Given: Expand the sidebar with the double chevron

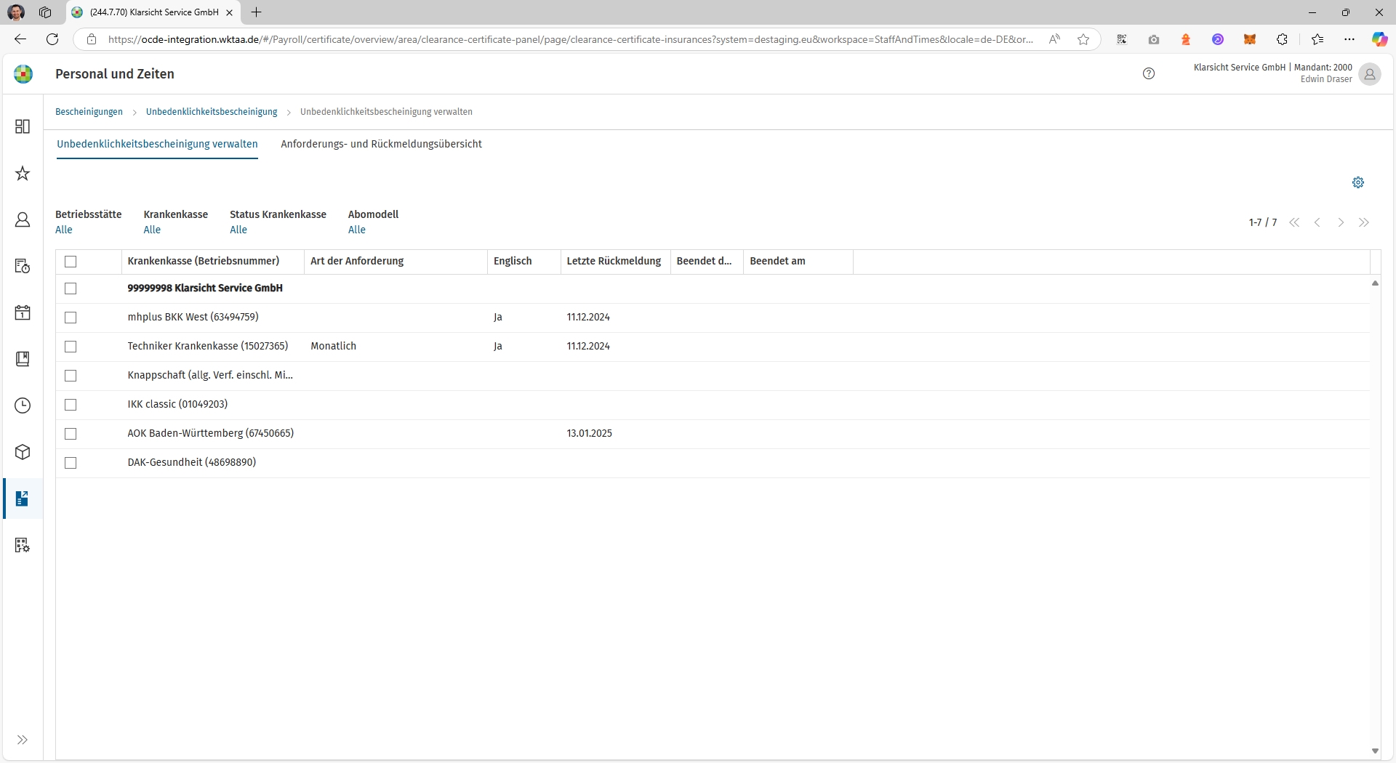Looking at the screenshot, I should point(23,740).
